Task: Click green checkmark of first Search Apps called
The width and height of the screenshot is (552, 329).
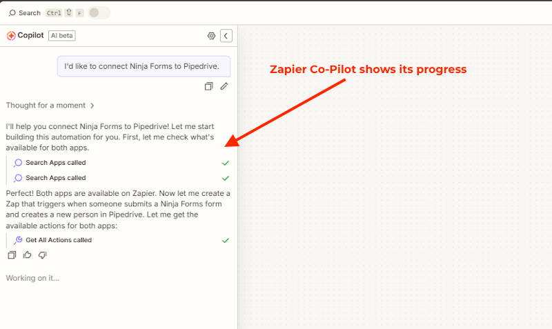Action: (x=226, y=163)
